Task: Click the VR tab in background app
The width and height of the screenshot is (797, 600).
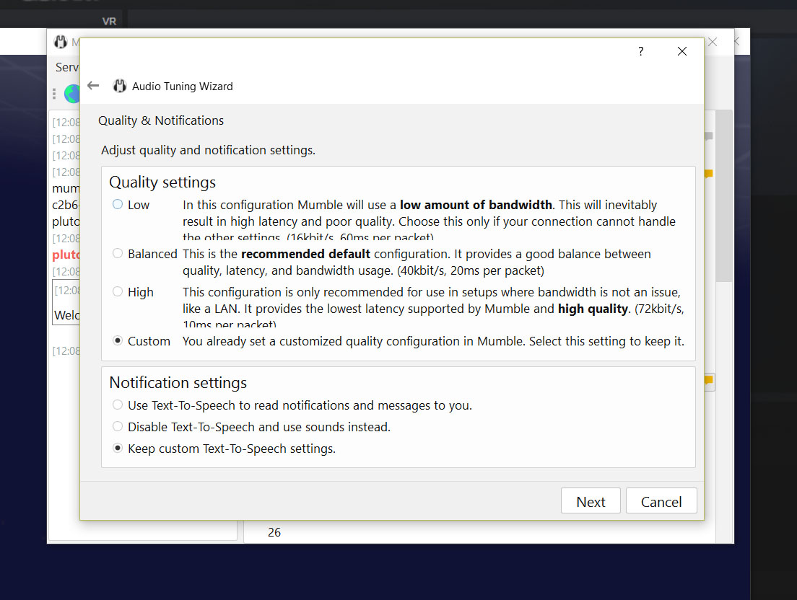Action: [109, 22]
